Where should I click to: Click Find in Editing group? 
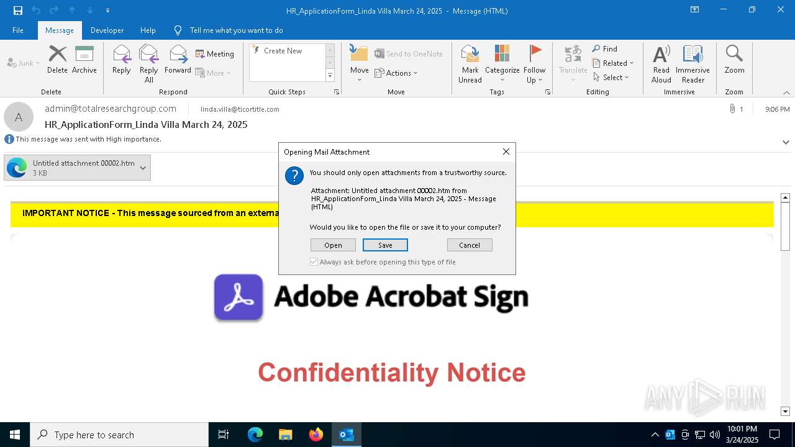pyautogui.click(x=605, y=48)
